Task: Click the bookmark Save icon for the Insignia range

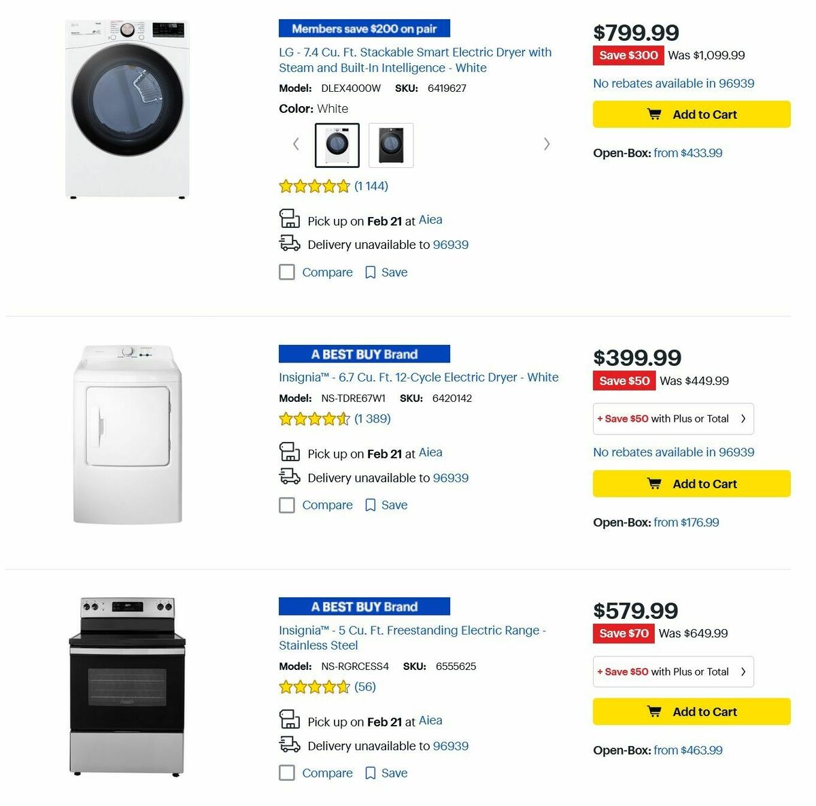Action: 370,773
